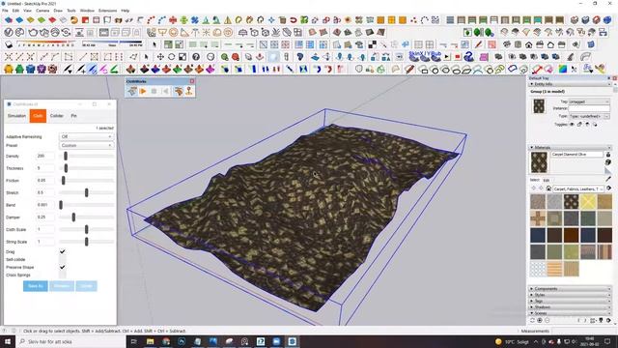Expand the Components tray panel
Viewport: 618px width, 348px height.
(x=569, y=289)
